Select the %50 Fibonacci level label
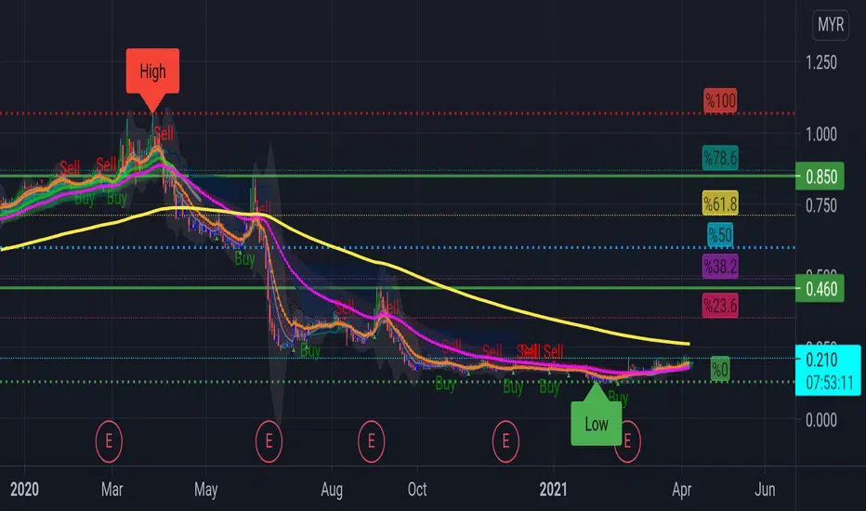Image resolution: width=866 pixels, height=511 pixels. point(720,235)
